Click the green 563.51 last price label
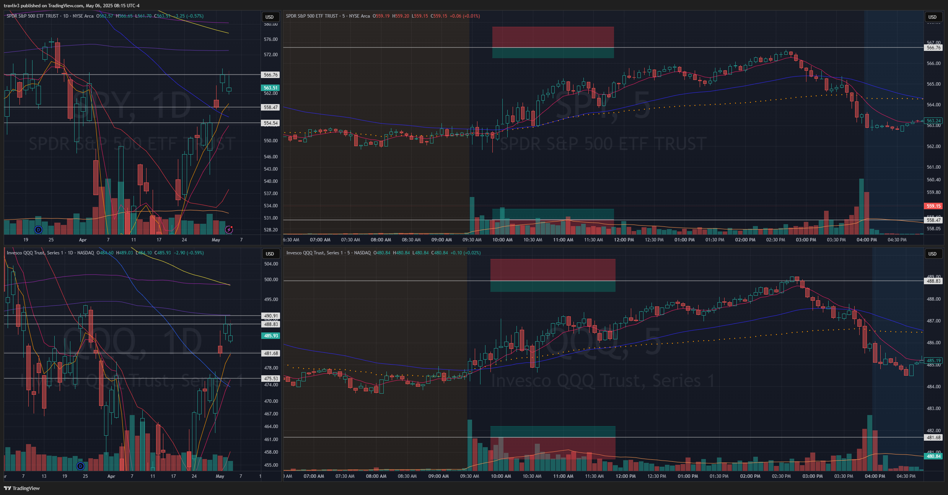 point(270,88)
